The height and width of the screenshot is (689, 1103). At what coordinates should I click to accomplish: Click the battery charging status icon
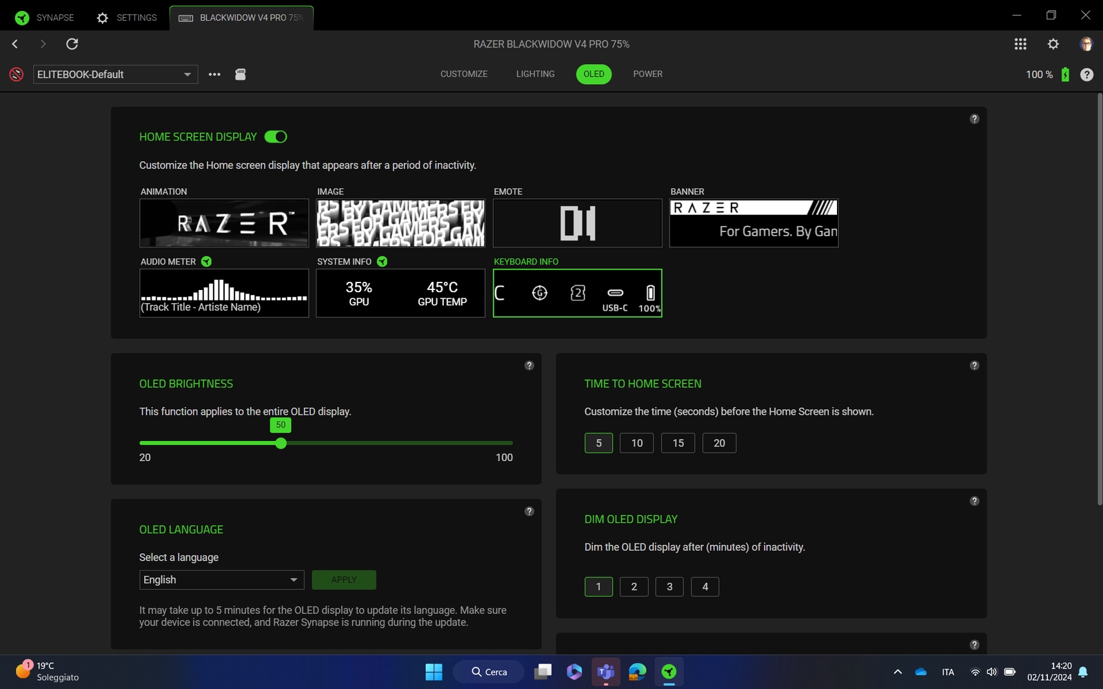1065,74
